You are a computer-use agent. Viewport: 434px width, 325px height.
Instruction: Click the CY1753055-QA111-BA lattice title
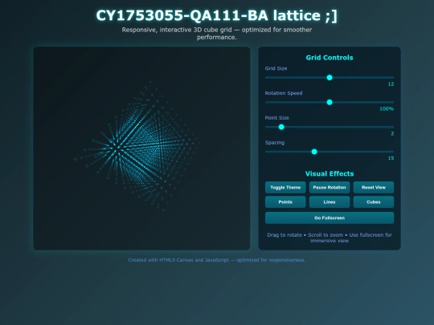[x=217, y=15]
